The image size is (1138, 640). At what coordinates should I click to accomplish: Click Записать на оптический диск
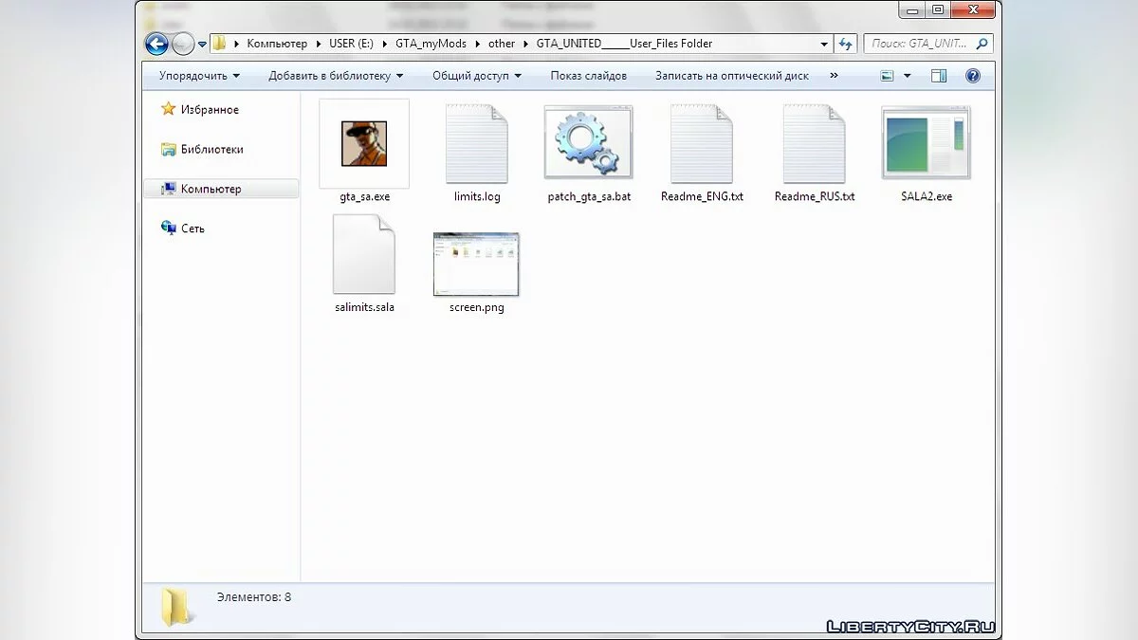[731, 76]
